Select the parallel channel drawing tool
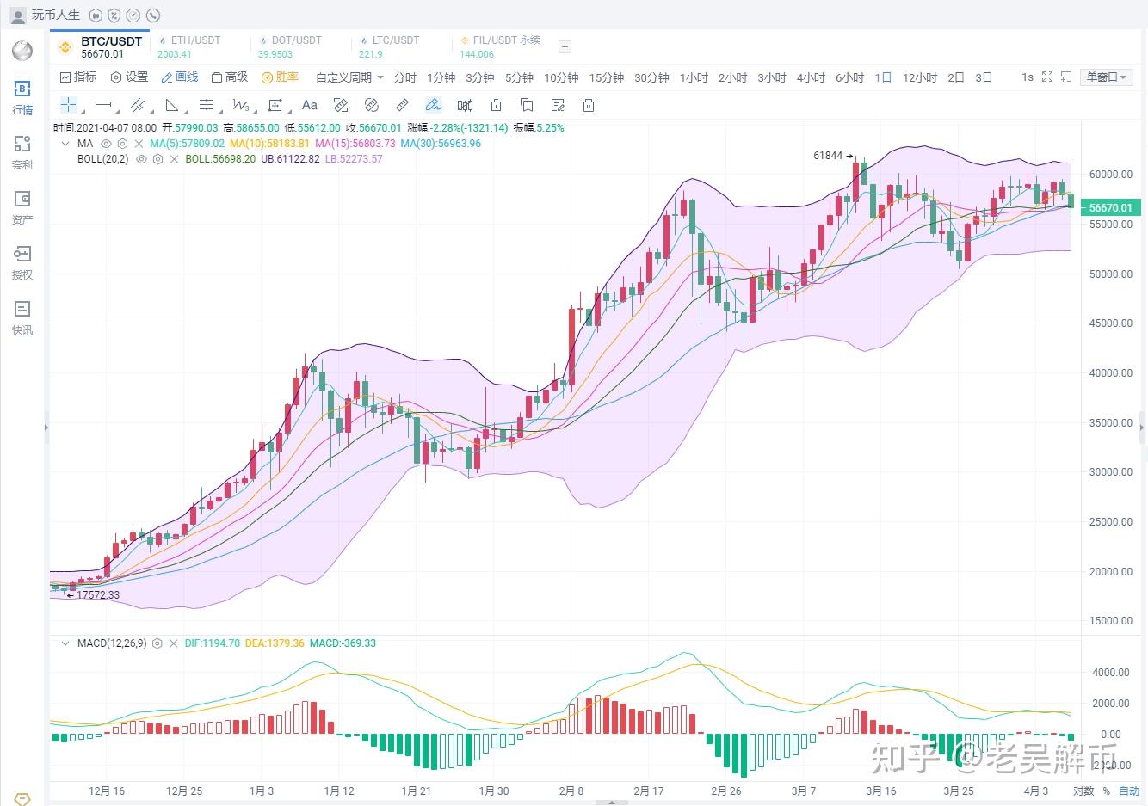This screenshot has width=1148, height=806. (137, 105)
